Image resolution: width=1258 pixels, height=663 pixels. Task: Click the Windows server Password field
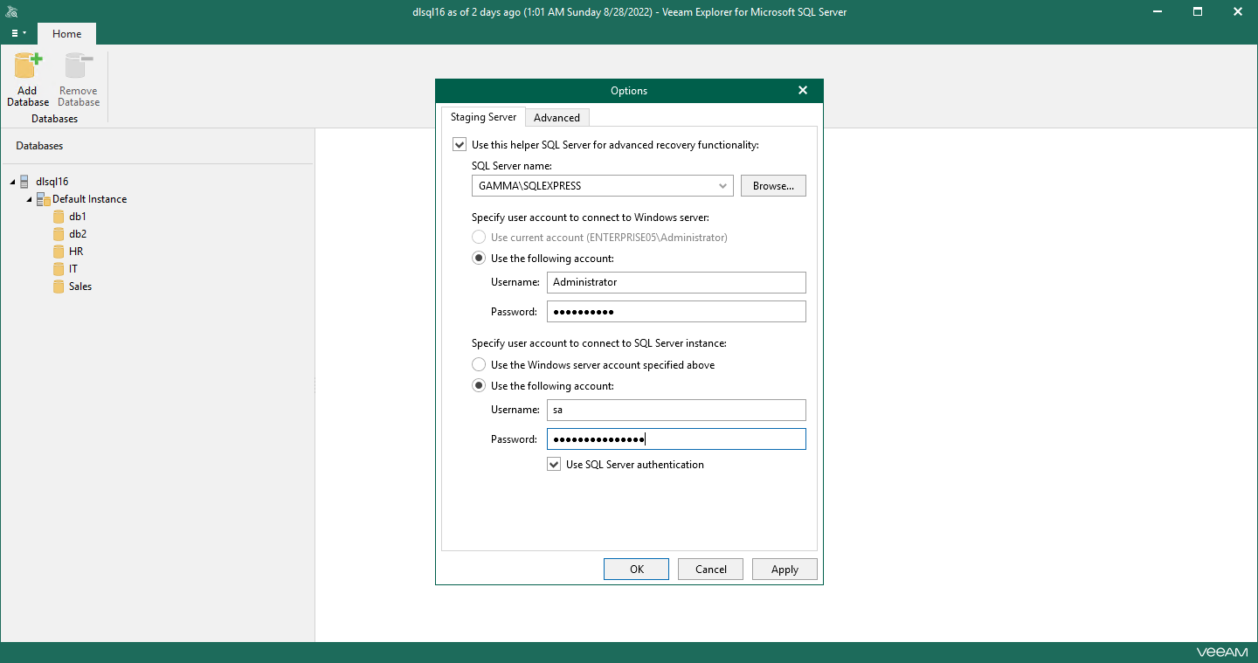pos(676,312)
